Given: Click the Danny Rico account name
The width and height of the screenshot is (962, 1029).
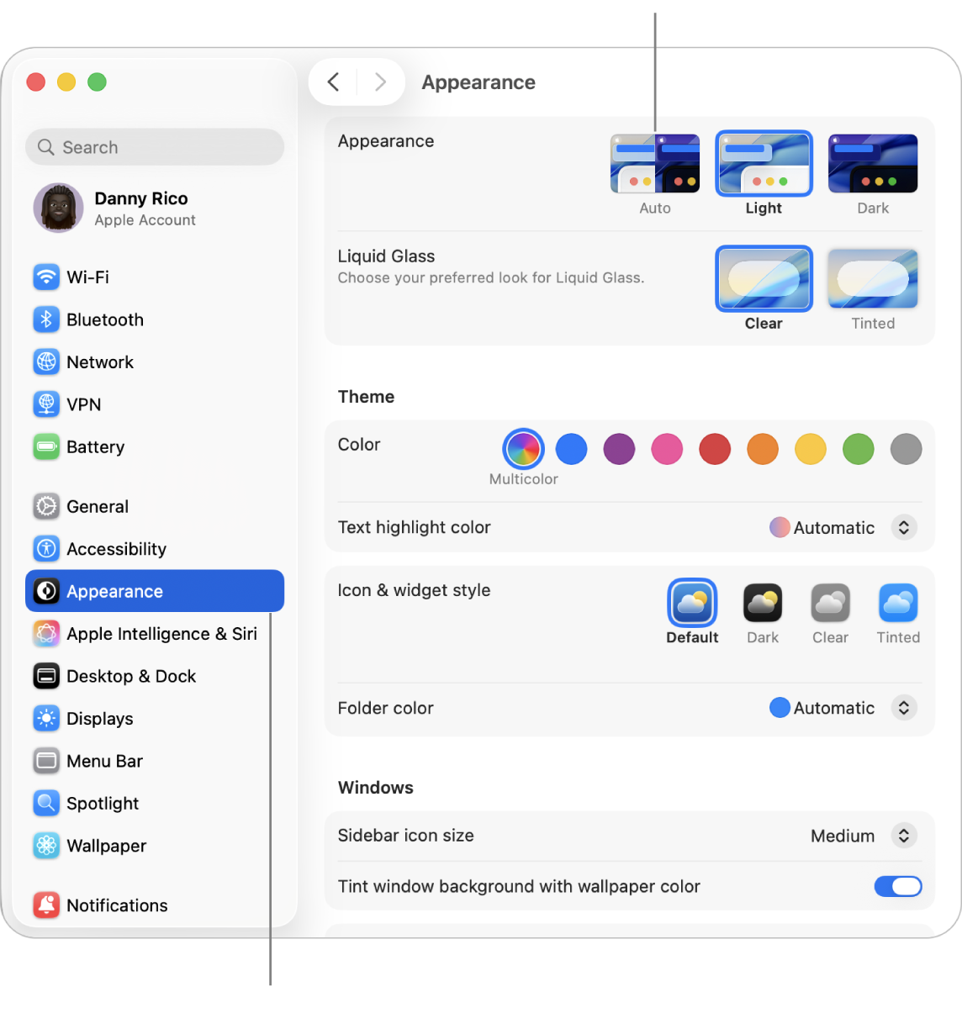Looking at the screenshot, I should coord(141,198).
